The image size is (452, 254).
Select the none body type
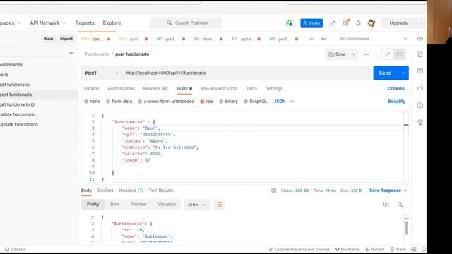click(93, 102)
